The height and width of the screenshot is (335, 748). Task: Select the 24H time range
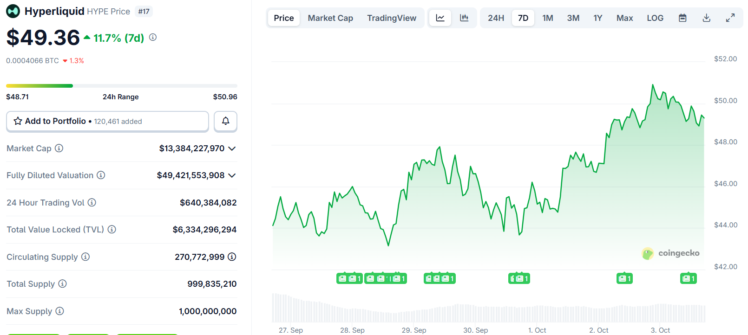pos(496,18)
